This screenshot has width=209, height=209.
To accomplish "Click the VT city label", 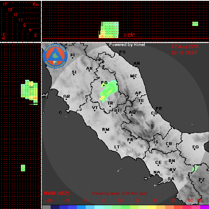I will coord(95,108).
